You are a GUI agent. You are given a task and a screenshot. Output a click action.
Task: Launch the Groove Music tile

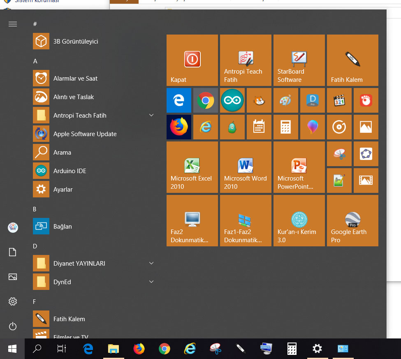(339, 127)
